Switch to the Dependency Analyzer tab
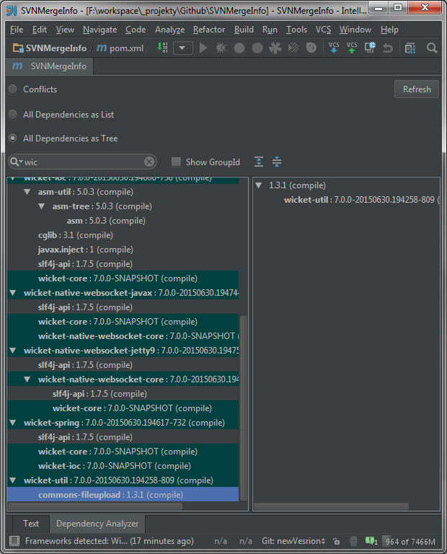 97,523
